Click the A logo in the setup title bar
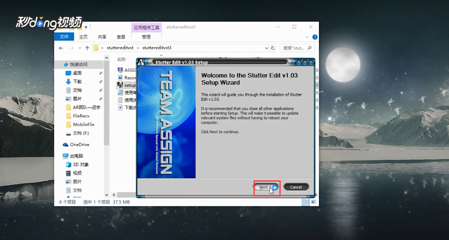449x240 pixels. click(x=141, y=62)
